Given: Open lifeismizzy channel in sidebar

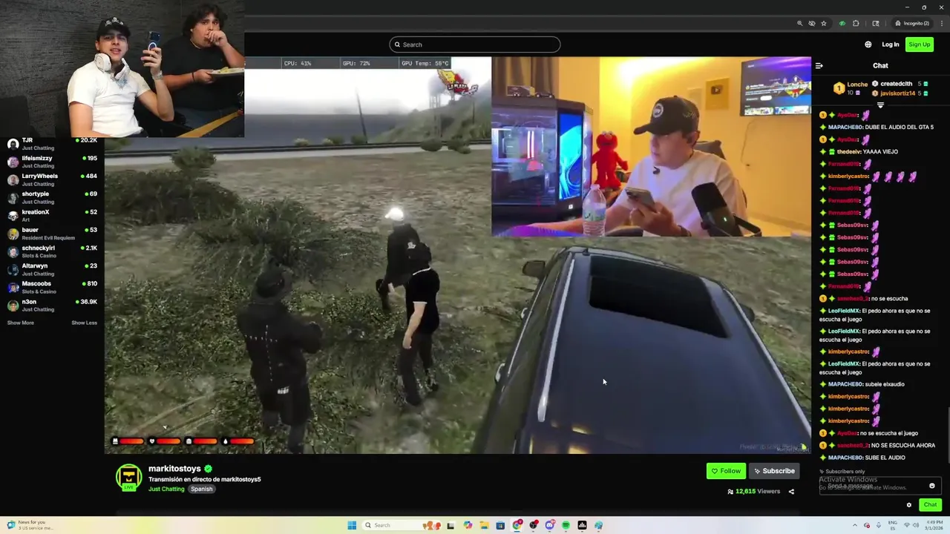Looking at the screenshot, I should click(x=52, y=161).
